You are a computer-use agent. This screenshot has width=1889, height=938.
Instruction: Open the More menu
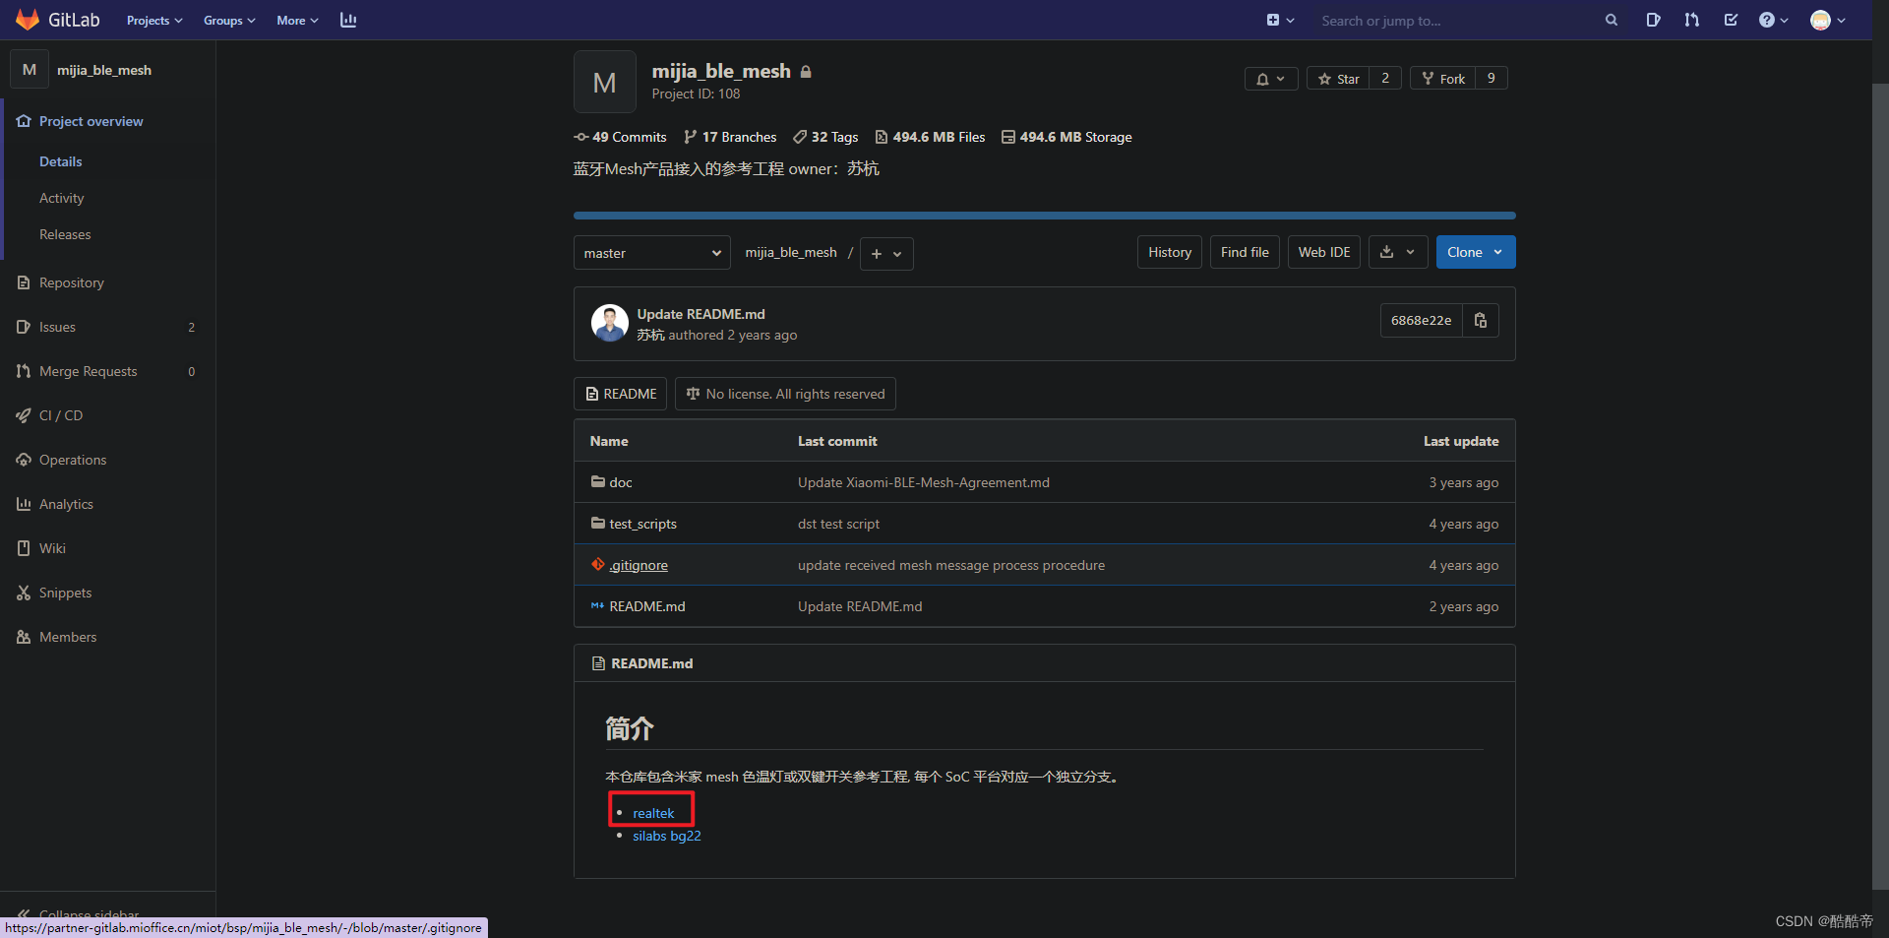point(297,20)
